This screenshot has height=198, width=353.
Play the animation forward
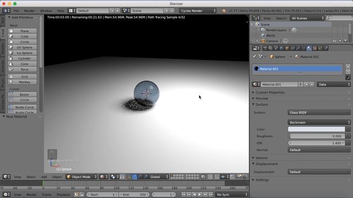[x=200, y=195]
